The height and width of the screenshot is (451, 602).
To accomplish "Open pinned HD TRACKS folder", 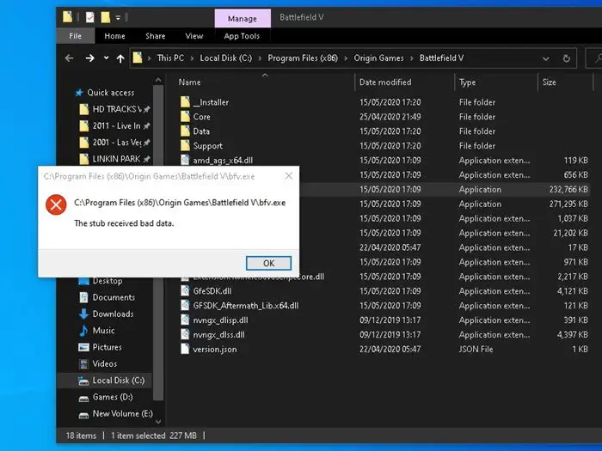I will pos(117,109).
